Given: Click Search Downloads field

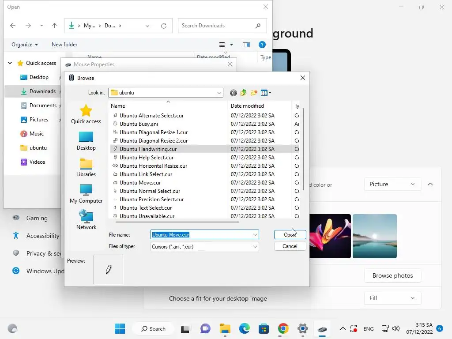Looking at the screenshot, I should (222, 26).
